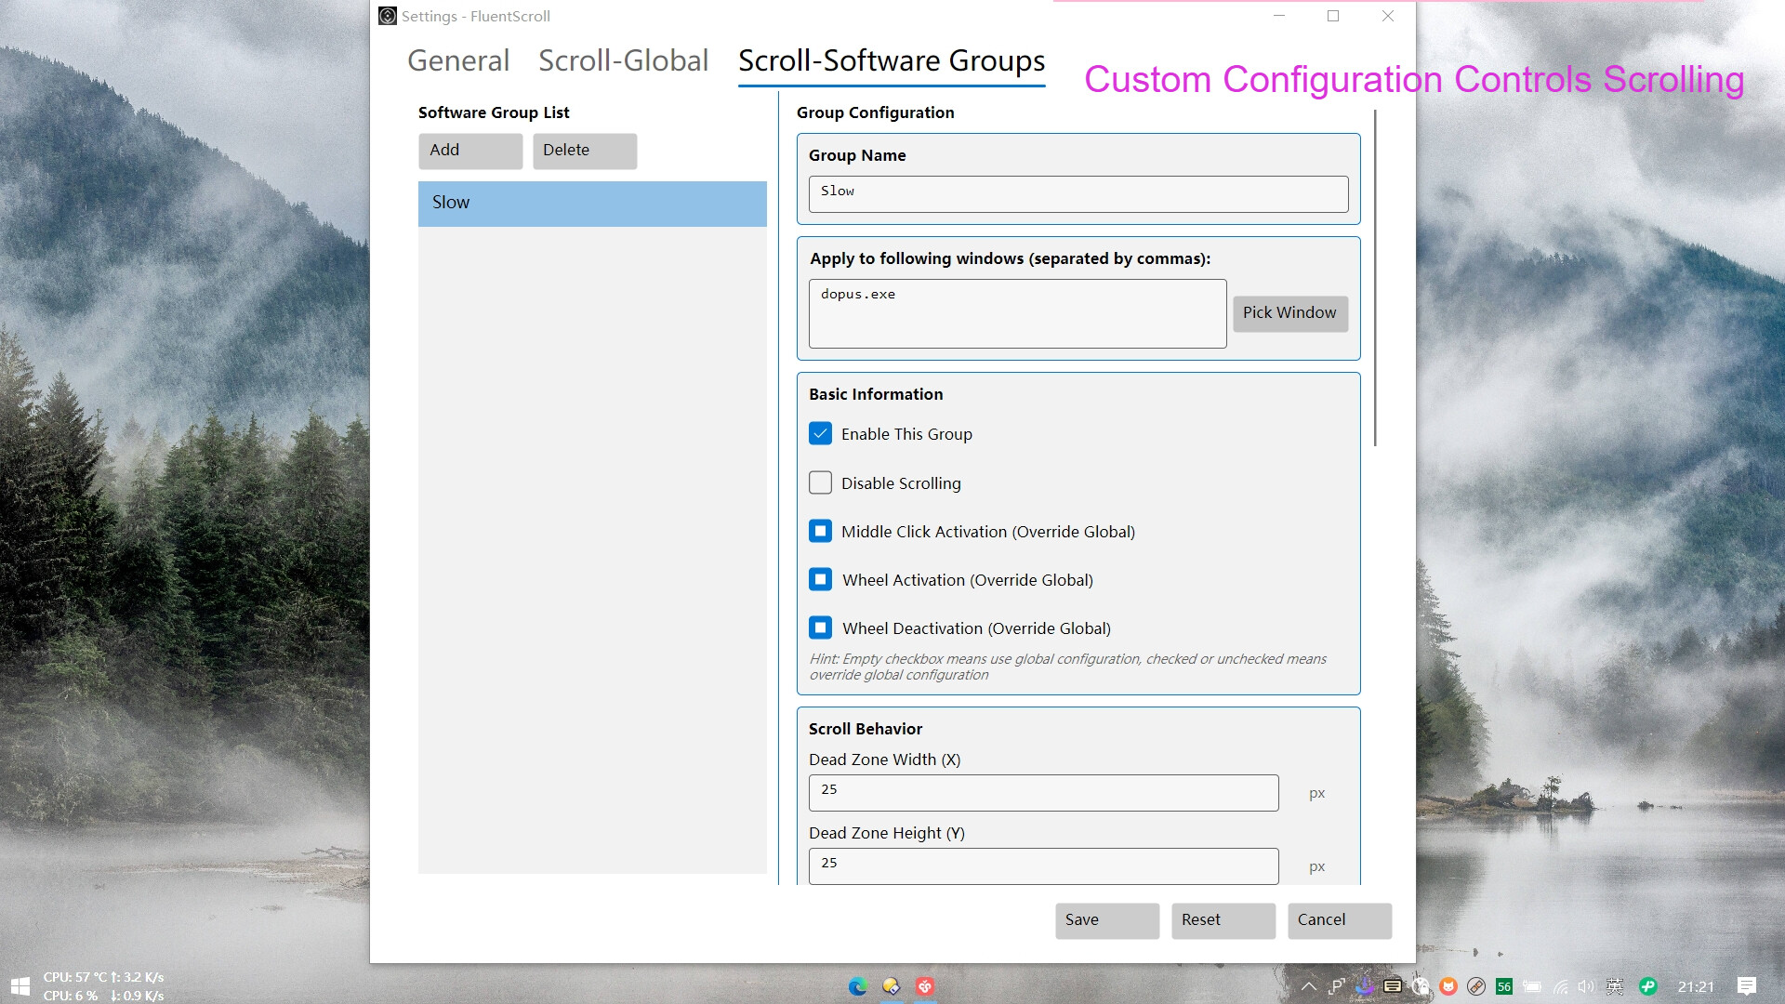Image resolution: width=1785 pixels, height=1004 pixels.
Task: Click the orange cat tray icon
Action: click(x=1448, y=986)
